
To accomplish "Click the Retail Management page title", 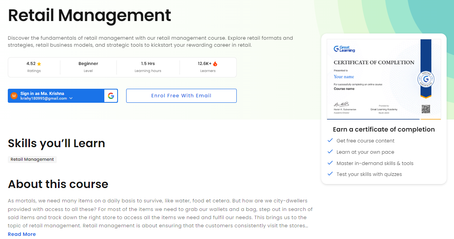I will (90, 15).
